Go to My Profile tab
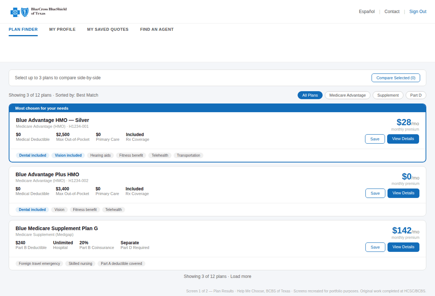The height and width of the screenshot is (296, 435). click(62, 29)
